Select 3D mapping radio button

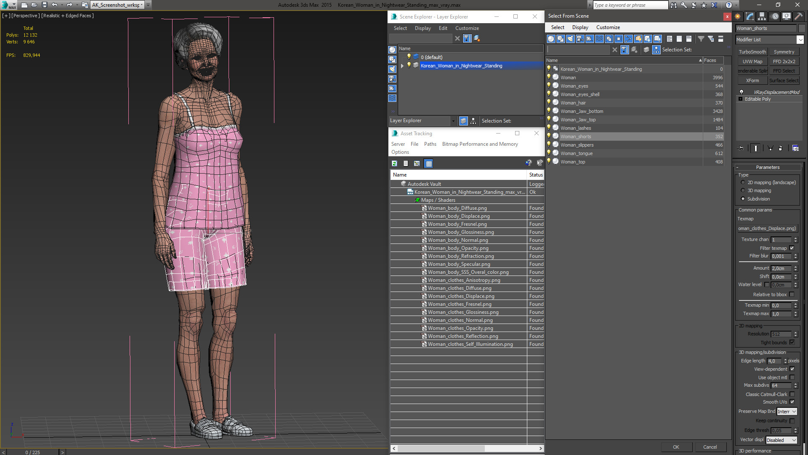743,190
